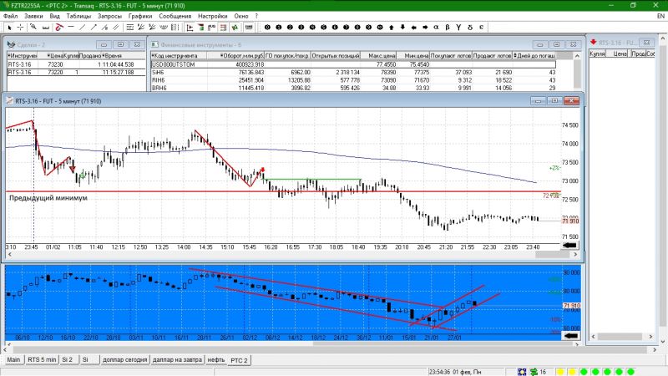Click Открытых позиций column header
This screenshot has height=376, width=668.
tap(336, 56)
